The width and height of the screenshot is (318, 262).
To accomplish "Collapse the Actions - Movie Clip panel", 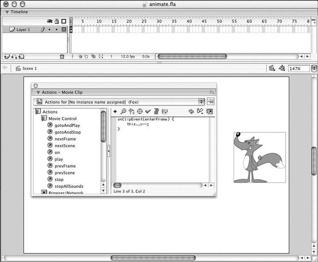I will coord(38,93).
